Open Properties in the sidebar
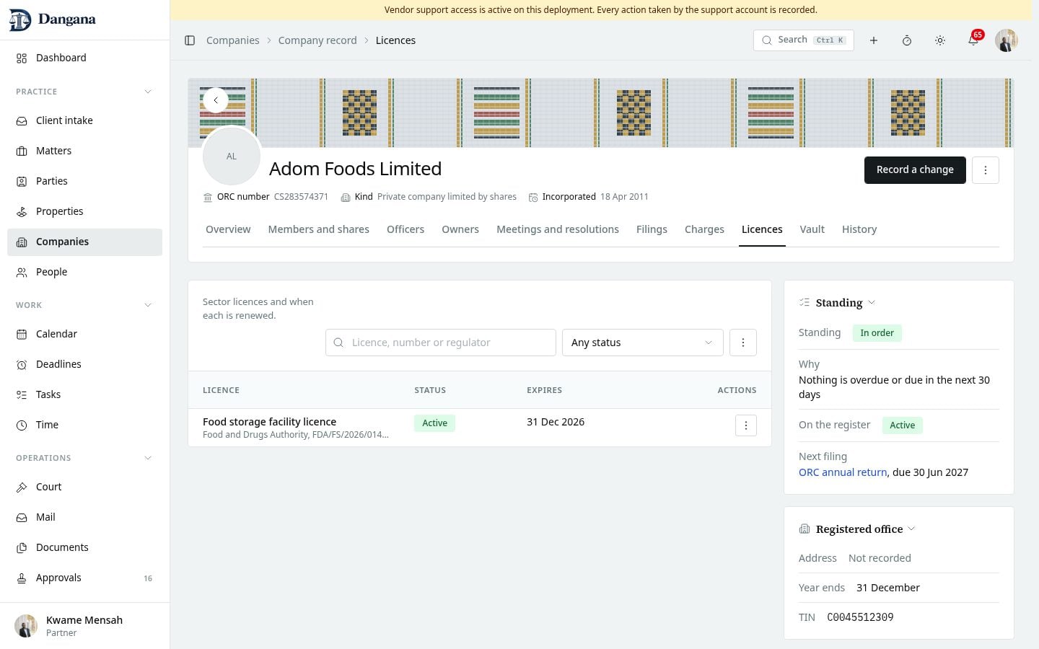The height and width of the screenshot is (649, 1039). (84, 211)
